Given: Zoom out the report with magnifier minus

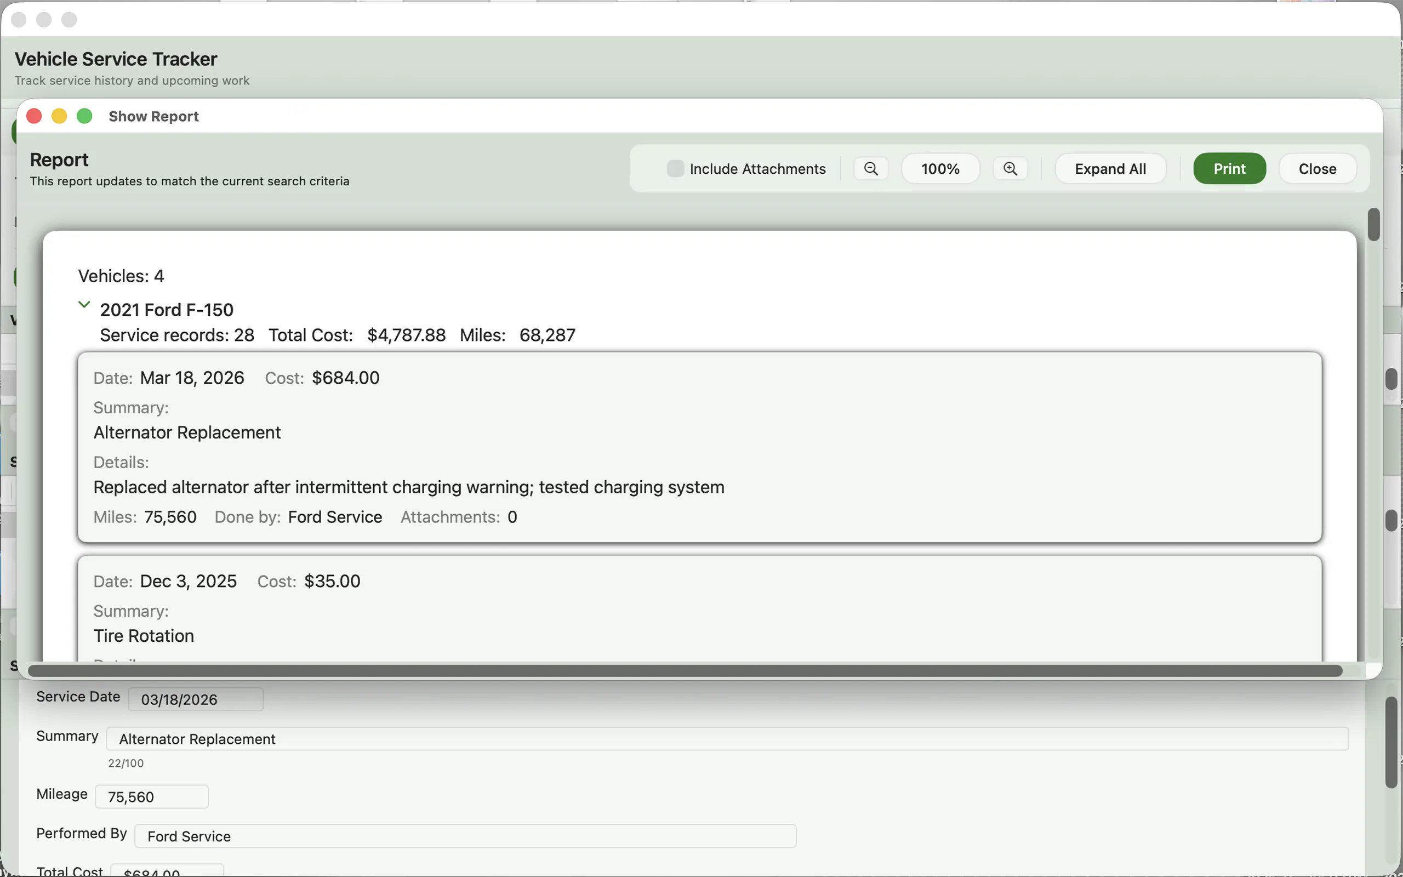Looking at the screenshot, I should point(870,169).
